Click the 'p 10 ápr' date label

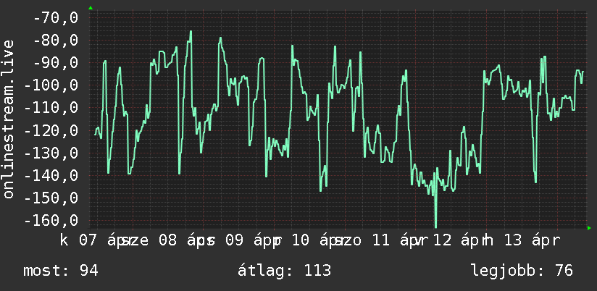click(309, 241)
